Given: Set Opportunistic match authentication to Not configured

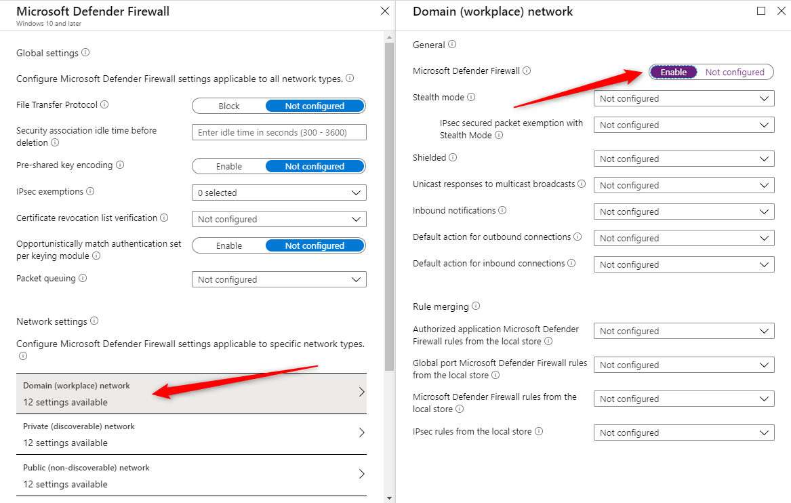Looking at the screenshot, I should (x=315, y=245).
